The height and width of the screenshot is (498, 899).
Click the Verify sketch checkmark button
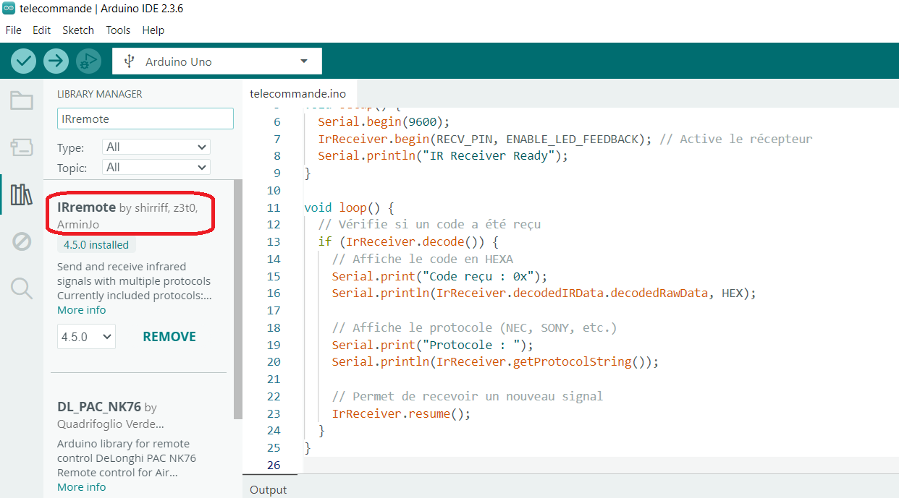[24, 61]
